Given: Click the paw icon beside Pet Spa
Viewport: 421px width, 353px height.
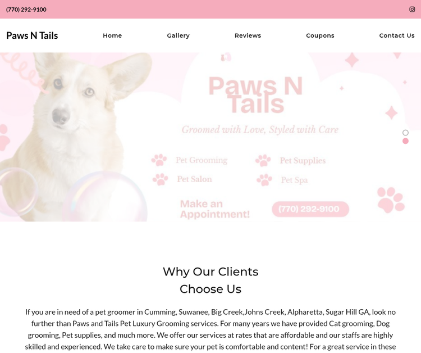Looking at the screenshot, I should tap(264, 180).
